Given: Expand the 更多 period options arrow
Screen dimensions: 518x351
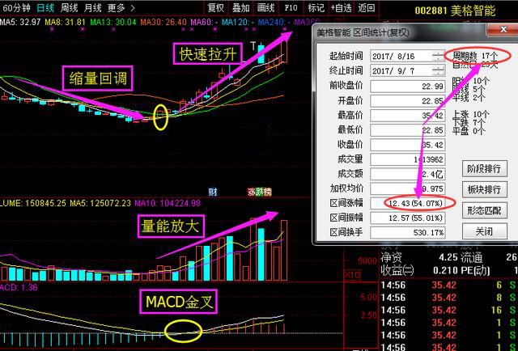Looking at the screenshot, I should pos(134,8).
